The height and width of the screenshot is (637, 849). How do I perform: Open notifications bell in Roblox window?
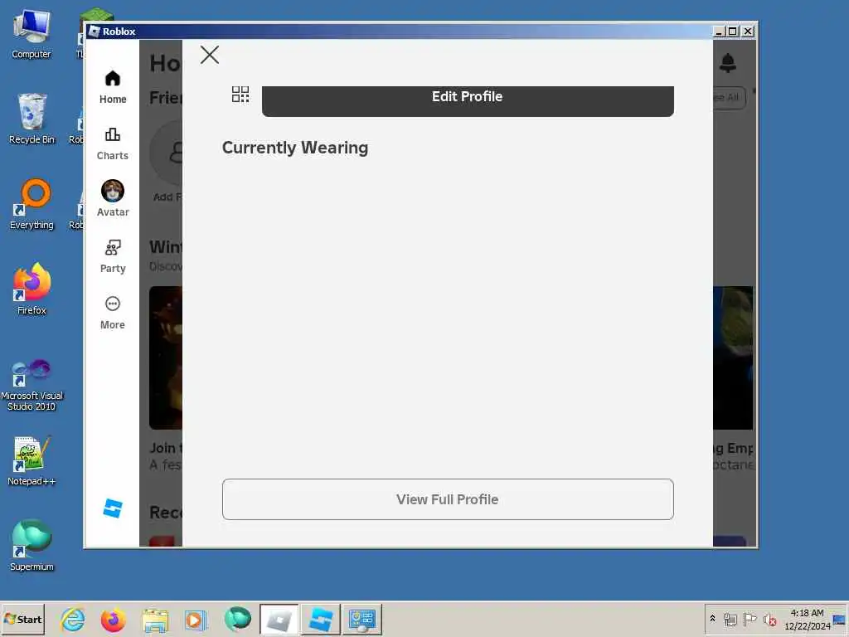(728, 63)
